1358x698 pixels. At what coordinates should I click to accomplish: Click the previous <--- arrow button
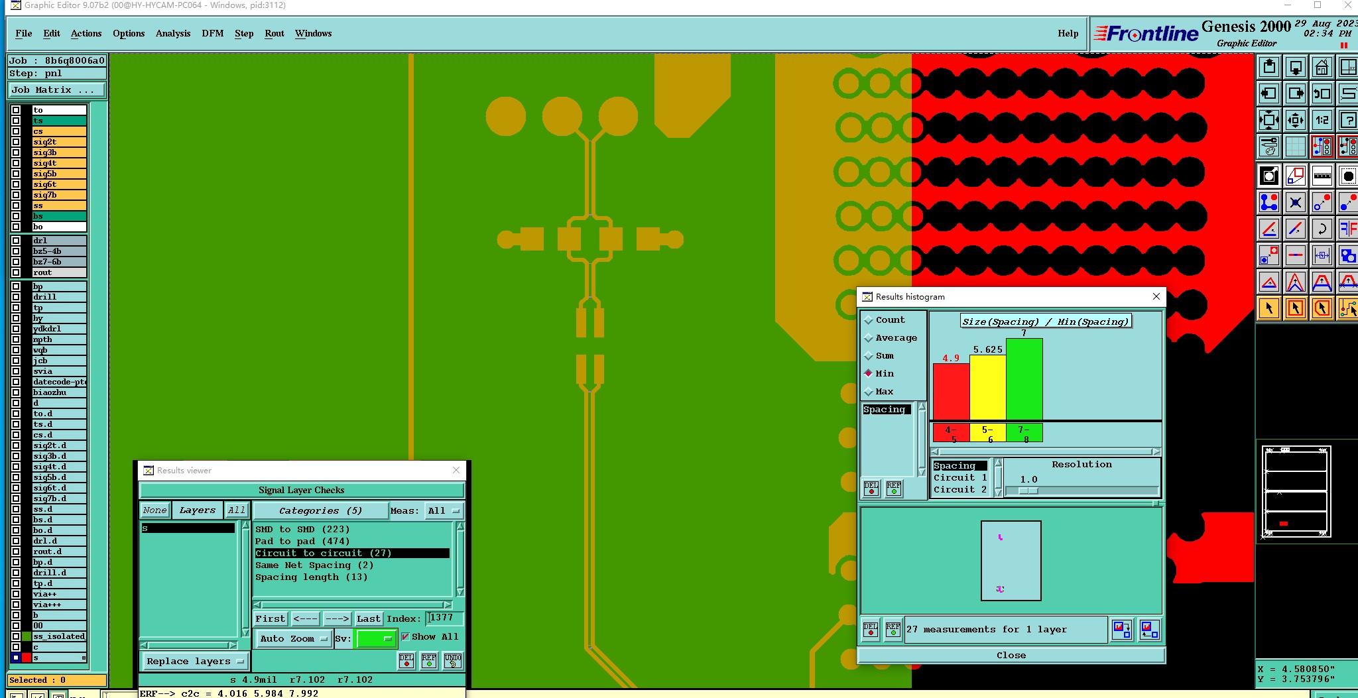pos(305,619)
